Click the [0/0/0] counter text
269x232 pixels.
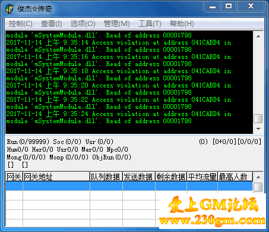[x=249, y=142]
